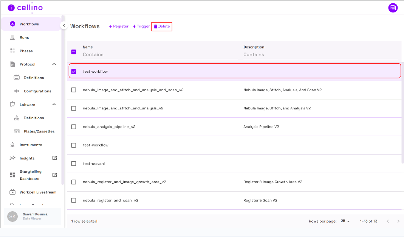Open Workcell Livestream in sidebar
This screenshot has width=404, height=237.
[38, 192]
